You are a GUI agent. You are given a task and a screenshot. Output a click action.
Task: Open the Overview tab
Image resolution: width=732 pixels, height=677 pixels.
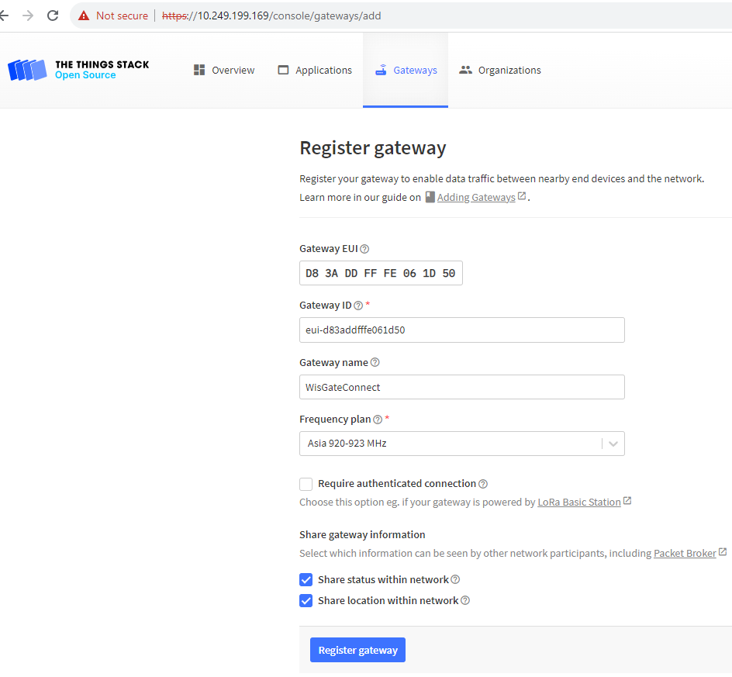224,70
